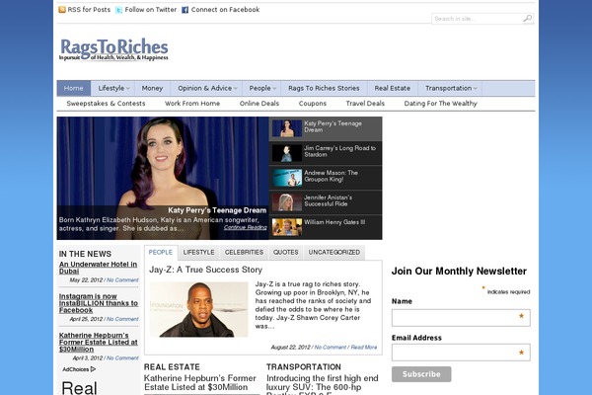Open Work From Home link
Image resolution: width=592 pixels, height=395 pixels.
pos(192,103)
